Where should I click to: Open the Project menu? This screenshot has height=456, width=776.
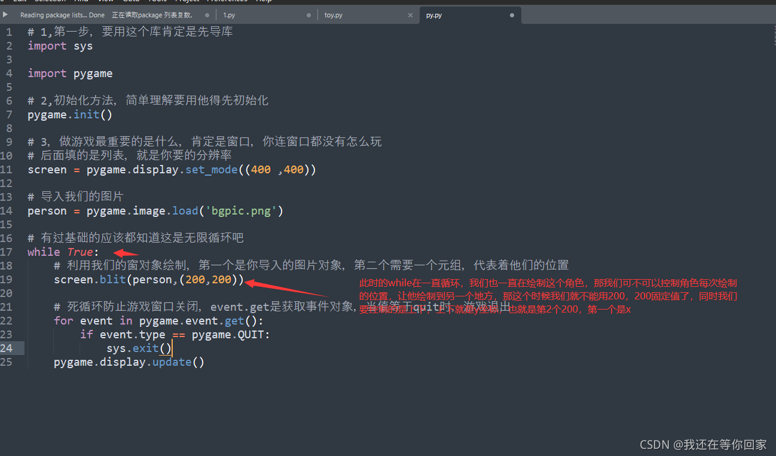click(186, 1)
